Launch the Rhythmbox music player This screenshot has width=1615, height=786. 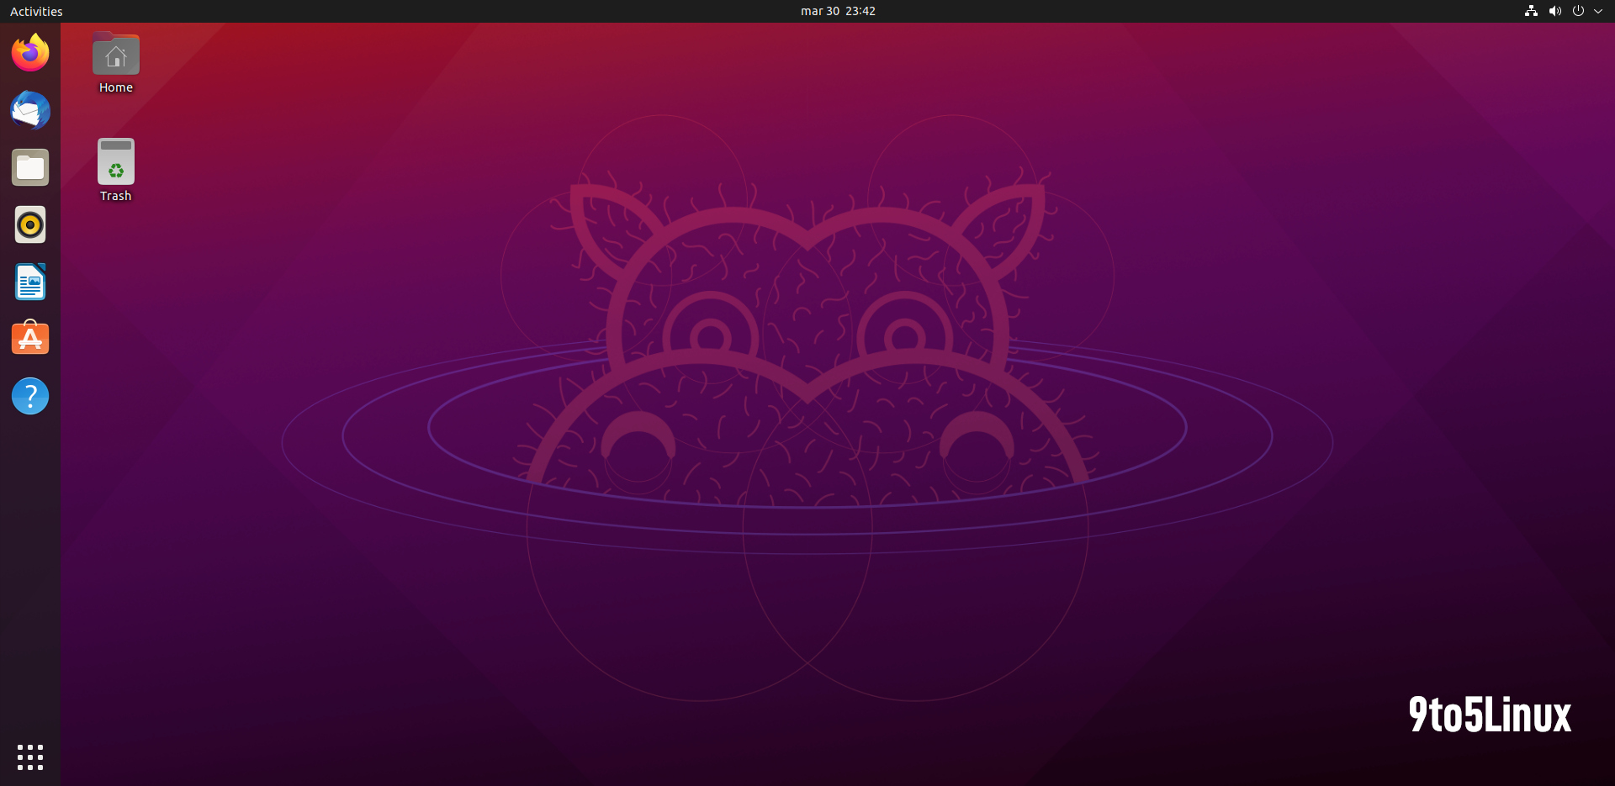click(29, 224)
